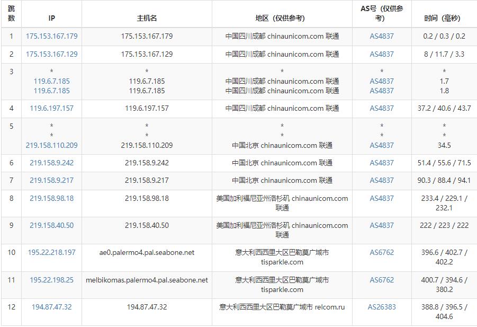Select hostname cell 219.158.98.18 in hop 8

147,199
